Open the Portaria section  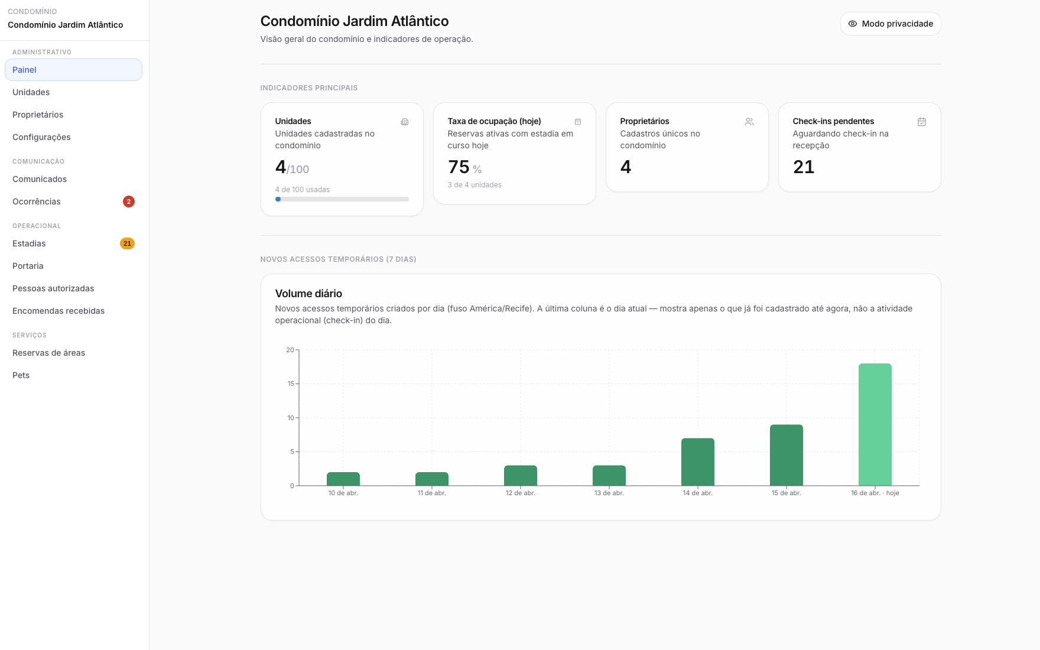pyautogui.click(x=28, y=266)
